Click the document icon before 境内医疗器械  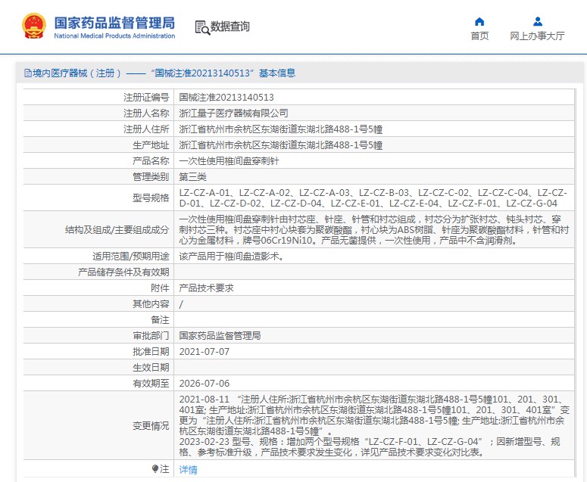27,73
